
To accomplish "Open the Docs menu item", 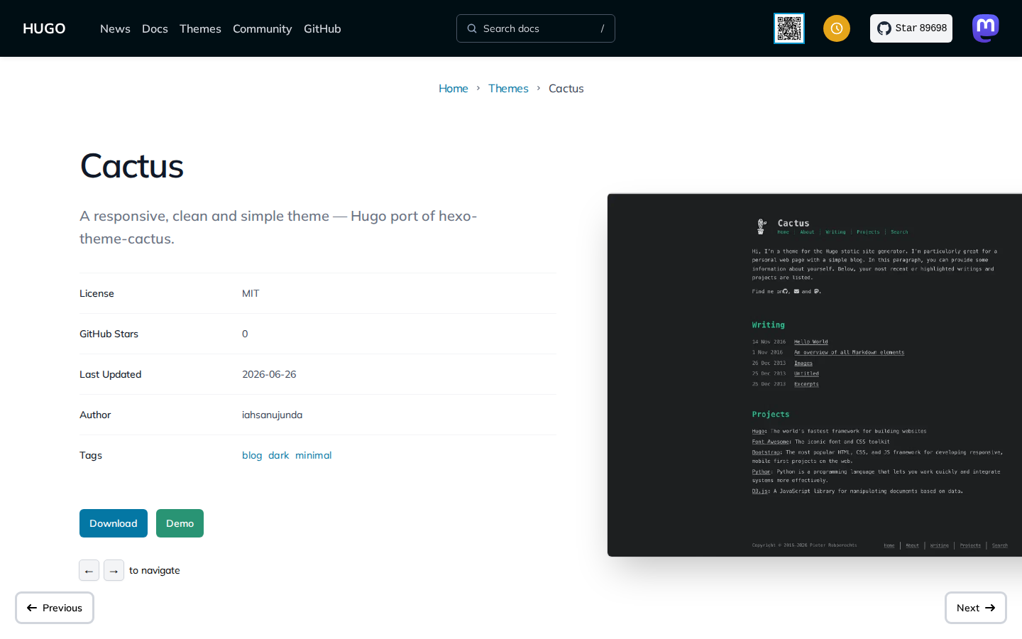I will point(155,28).
